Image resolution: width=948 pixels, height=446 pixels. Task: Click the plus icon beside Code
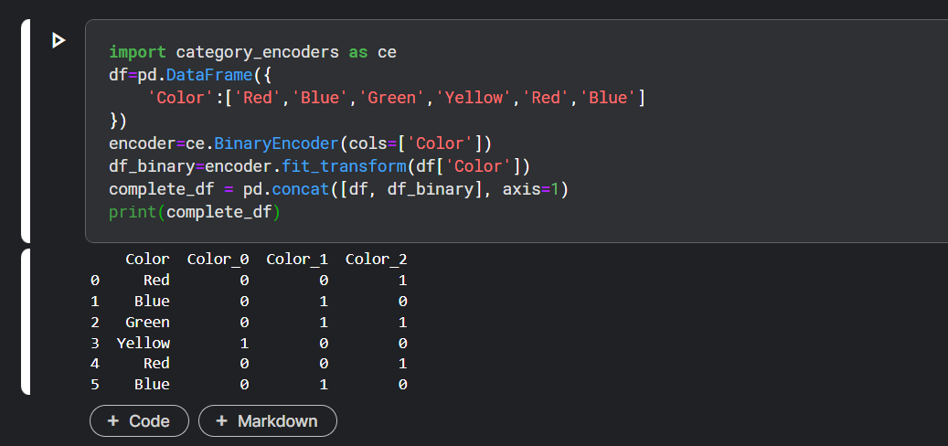(x=113, y=421)
